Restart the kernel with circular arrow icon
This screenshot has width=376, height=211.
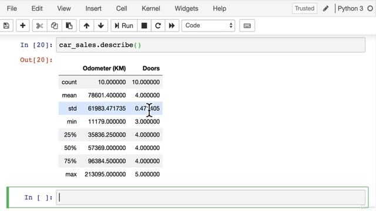pos(158,26)
